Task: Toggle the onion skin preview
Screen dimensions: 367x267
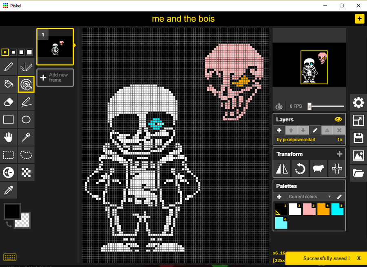Action: (x=279, y=107)
